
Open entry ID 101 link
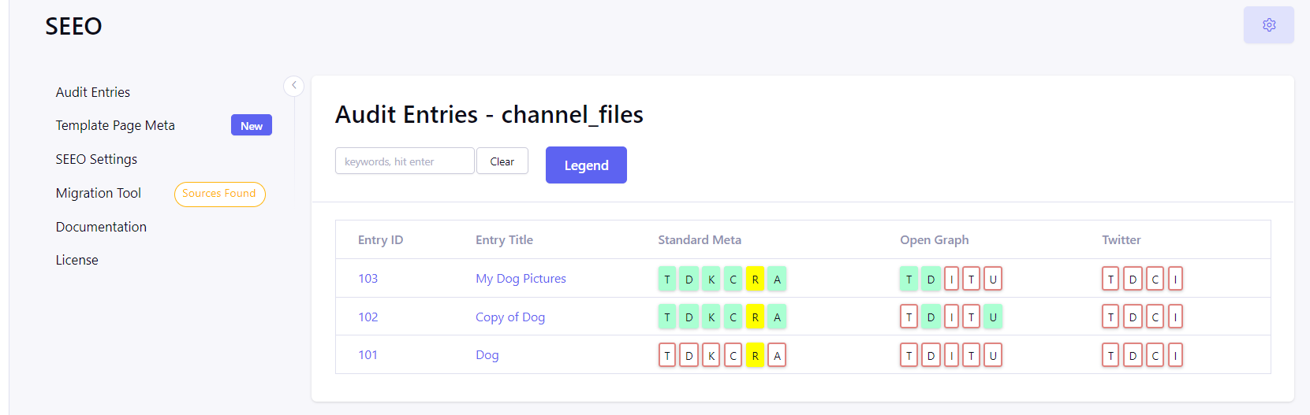click(x=368, y=355)
